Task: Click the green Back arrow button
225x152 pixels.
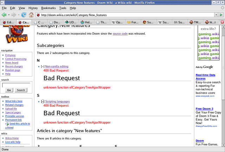Action: [x=4, y=15]
